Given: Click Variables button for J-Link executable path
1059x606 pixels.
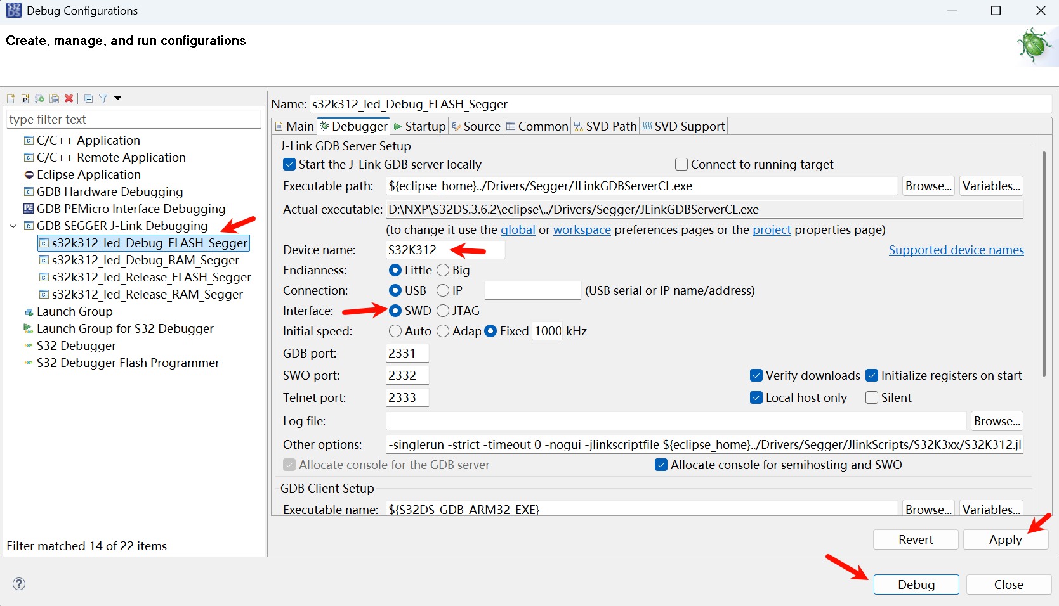Looking at the screenshot, I should (991, 186).
